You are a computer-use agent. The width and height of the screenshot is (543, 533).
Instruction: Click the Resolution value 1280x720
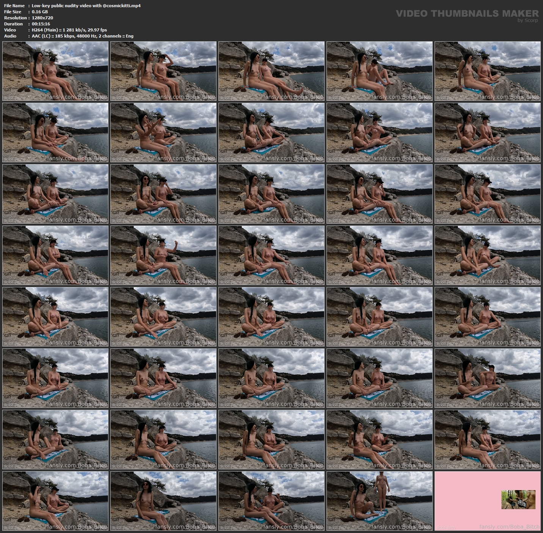pyautogui.click(x=42, y=18)
